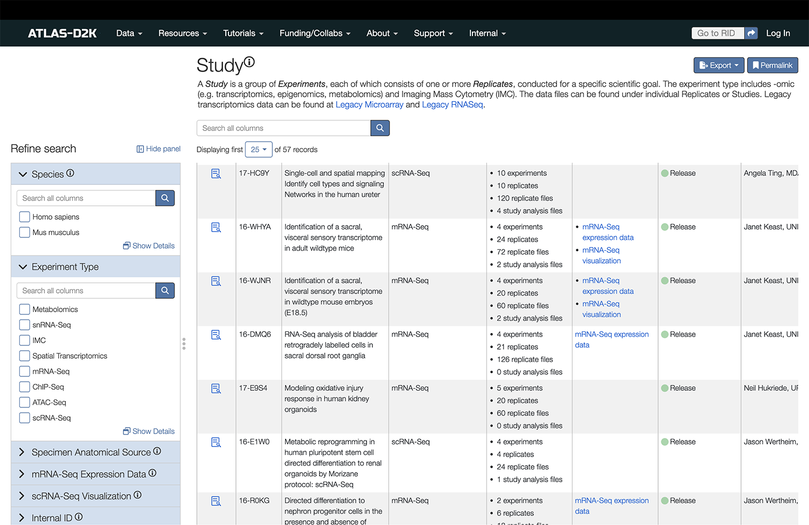Image resolution: width=809 pixels, height=525 pixels.
Task: Click info icon beside mRNA-Seq Expression Data
Action: tap(152, 473)
